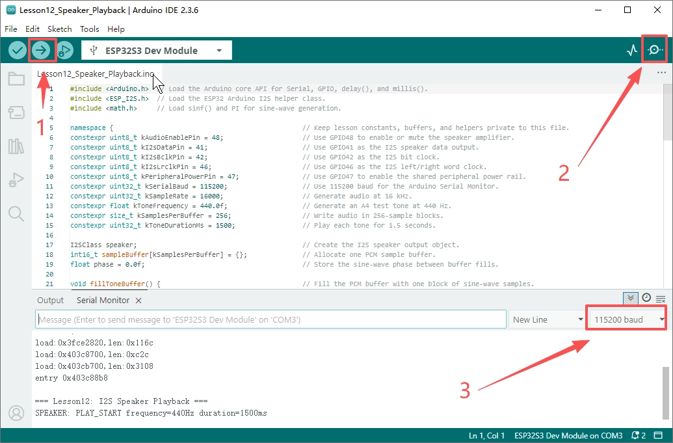The image size is (673, 443).
Task: Click 'namespace {' on line 5
Action: coord(92,128)
